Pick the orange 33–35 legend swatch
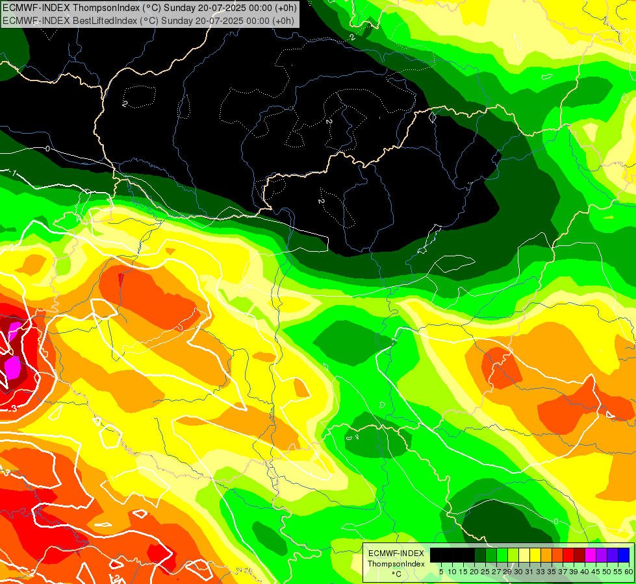The width and height of the screenshot is (636, 584). (x=546, y=555)
